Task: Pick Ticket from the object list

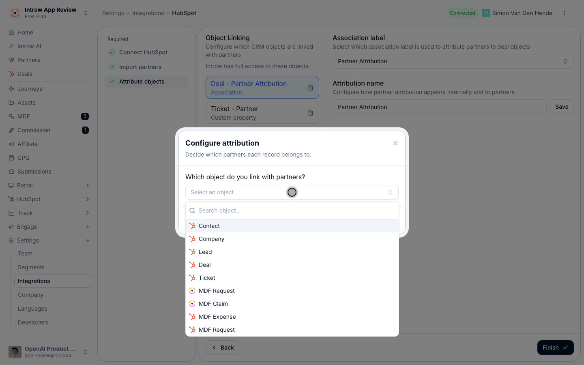Action: tap(292, 278)
